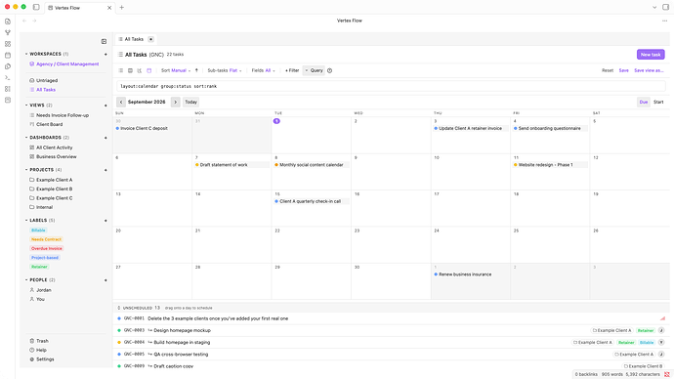Add a new project with plus
This screenshot has height=379, width=674.
[105, 170]
